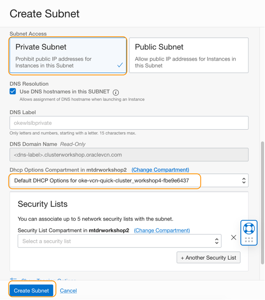Click the blue checkmark in Private Subnet card
This screenshot has width=265, height=300.
[x=120, y=65]
